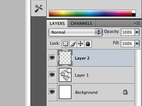Click the Background layer padlock icon
Screen dimensions: 142x106
pyautogui.click(x=125, y=92)
